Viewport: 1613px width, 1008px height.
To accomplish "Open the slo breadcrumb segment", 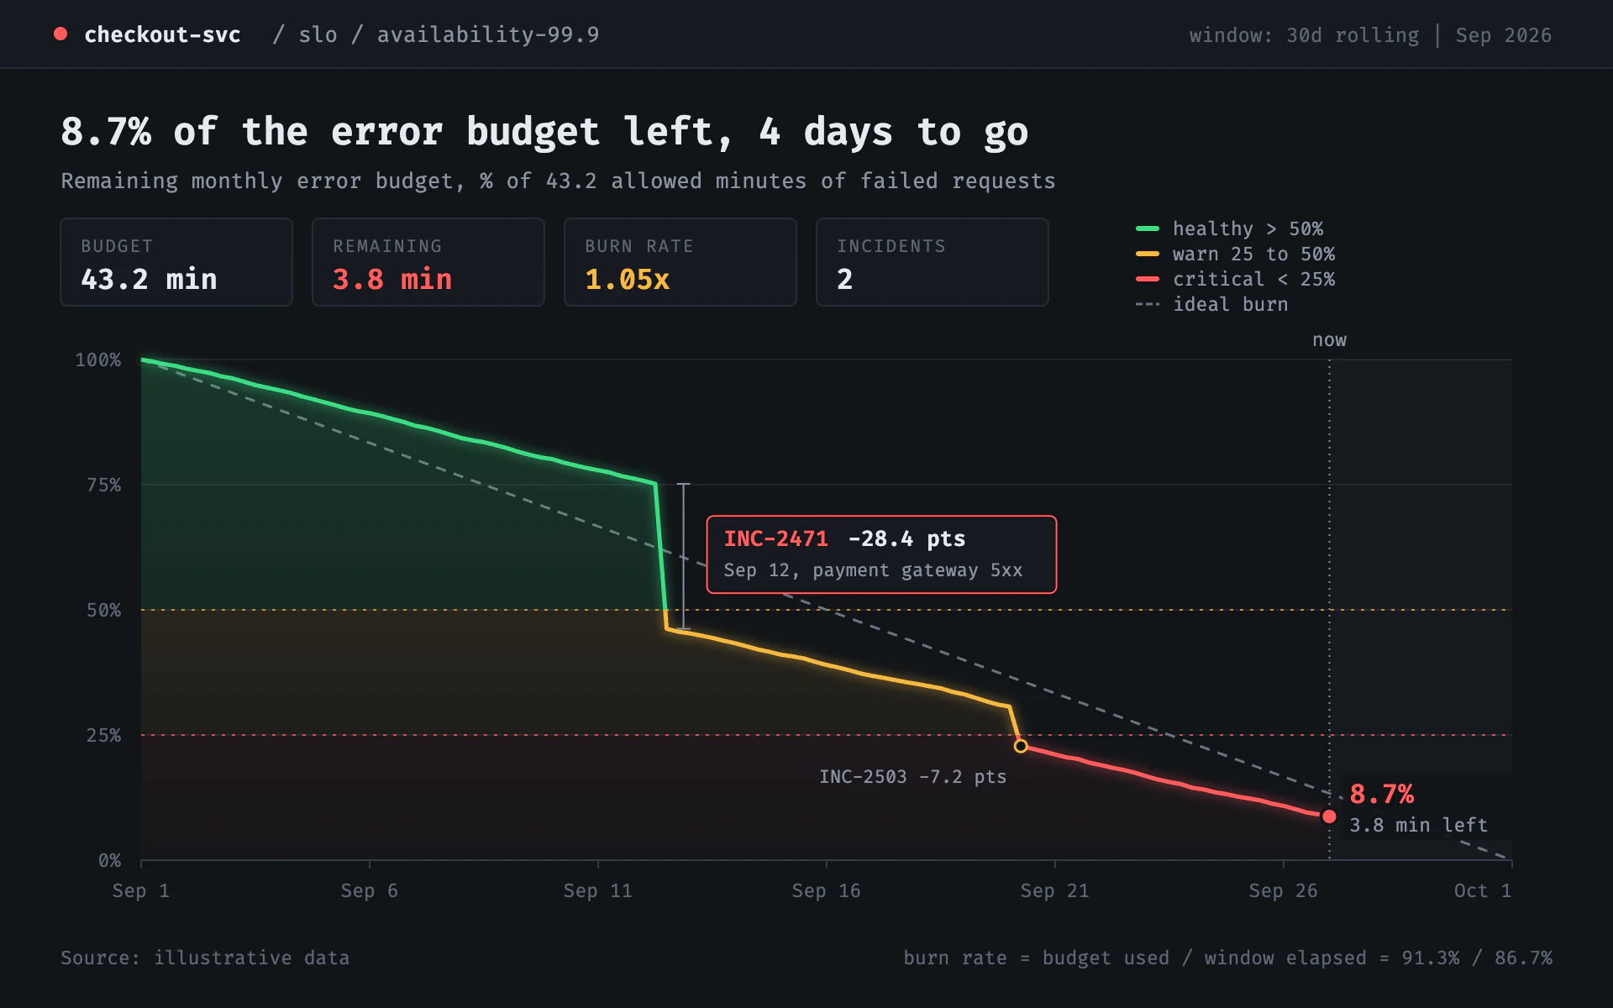I will (x=318, y=34).
